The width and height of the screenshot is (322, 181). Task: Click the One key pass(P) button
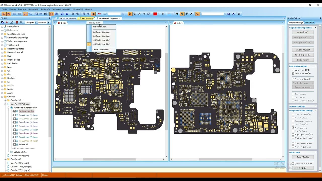coord(303,55)
